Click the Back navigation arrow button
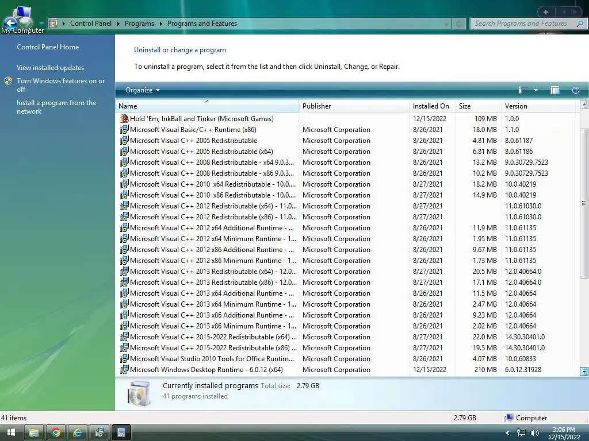The image size is (589, 441). coord(10,23)
